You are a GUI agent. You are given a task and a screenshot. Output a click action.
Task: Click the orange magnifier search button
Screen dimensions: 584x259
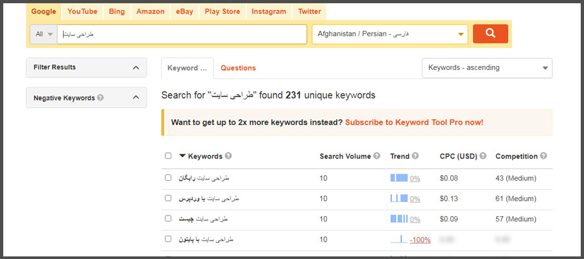pos(490,34)
